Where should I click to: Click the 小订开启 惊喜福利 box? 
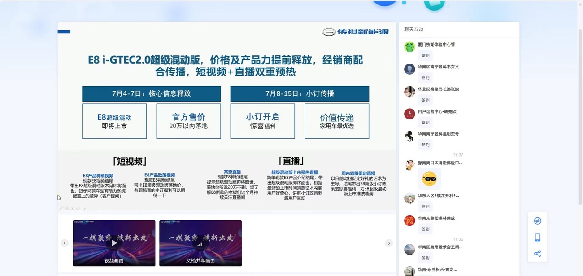point(262,121)
